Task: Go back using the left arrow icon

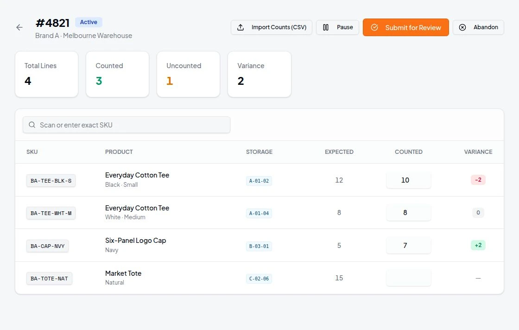Action: pyautogui.click(x=19, y=27)
